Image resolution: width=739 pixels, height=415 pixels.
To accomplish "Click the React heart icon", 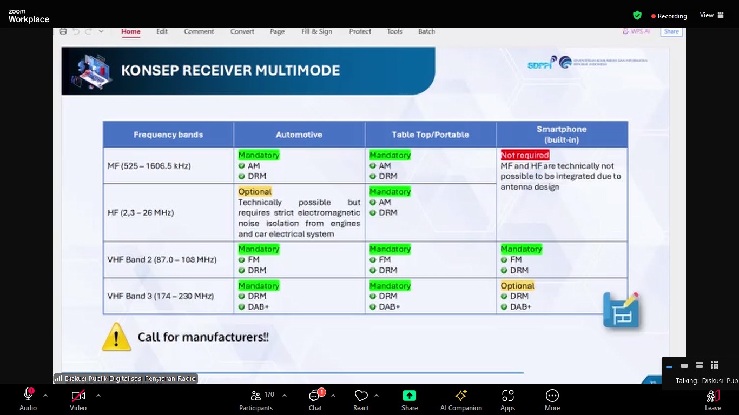I will tap(361, 400).
